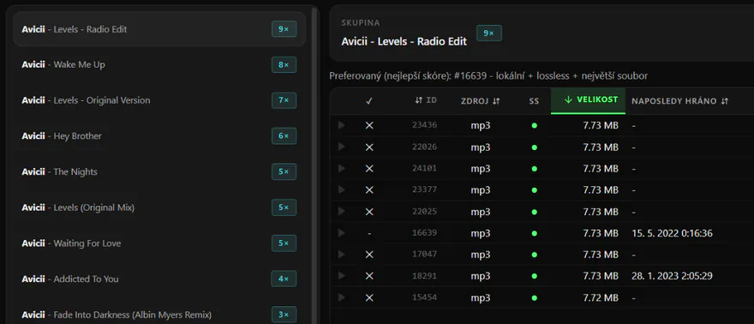Viewport: 754px width, 324px height.
Task: Play track ID 23436
Action: click(x=341, y=125)
